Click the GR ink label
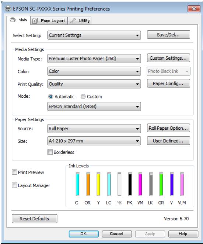 (x=161, y=203)
